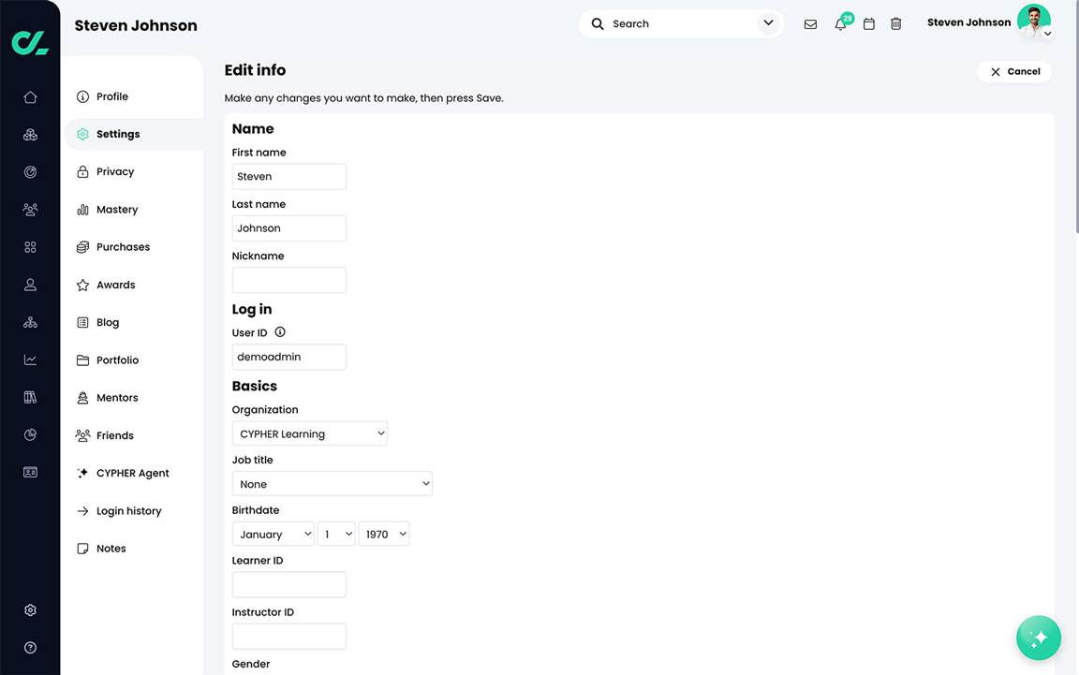Change the birth month dropdown
This screenshot has width=1079, height=675.
pos(273,534)
